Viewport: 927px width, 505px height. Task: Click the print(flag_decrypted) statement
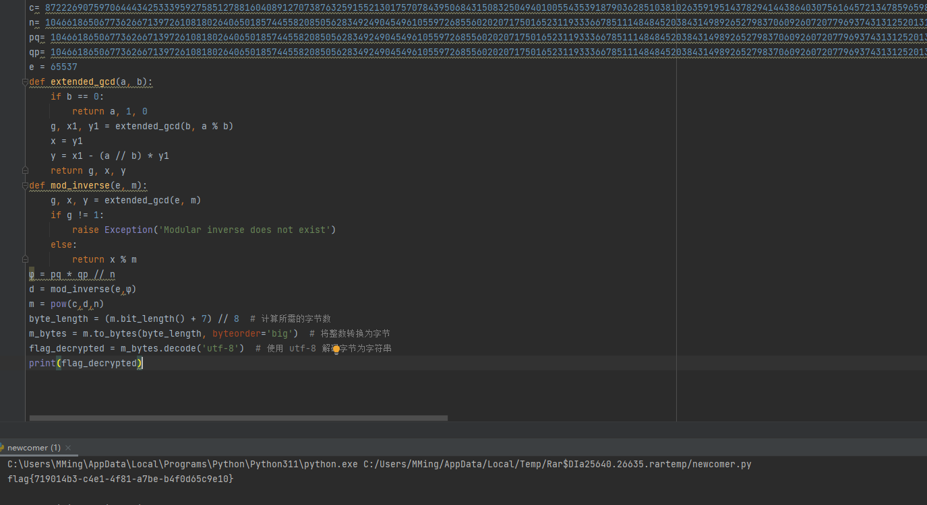(x=86, y=364)
